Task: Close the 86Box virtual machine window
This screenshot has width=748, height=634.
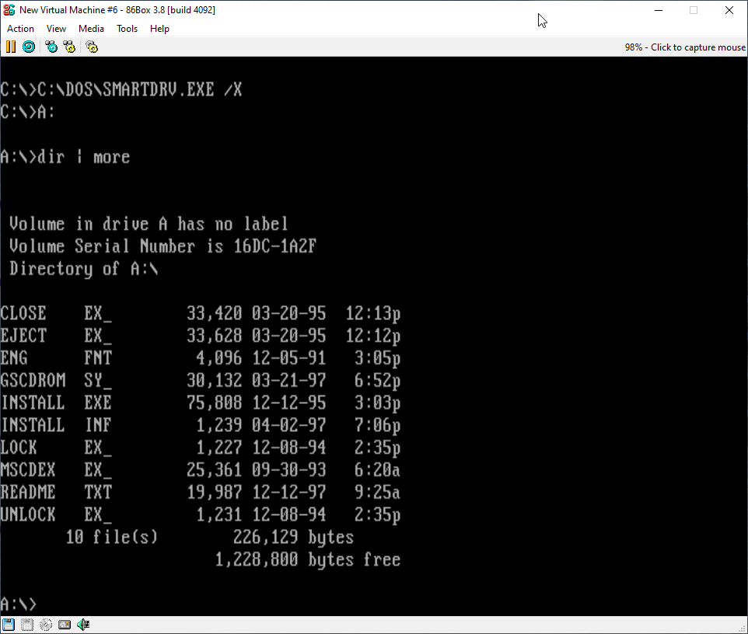Action: click(729, 10)
